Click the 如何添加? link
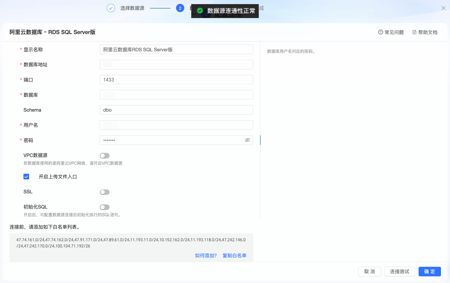 tap(206, 255)
